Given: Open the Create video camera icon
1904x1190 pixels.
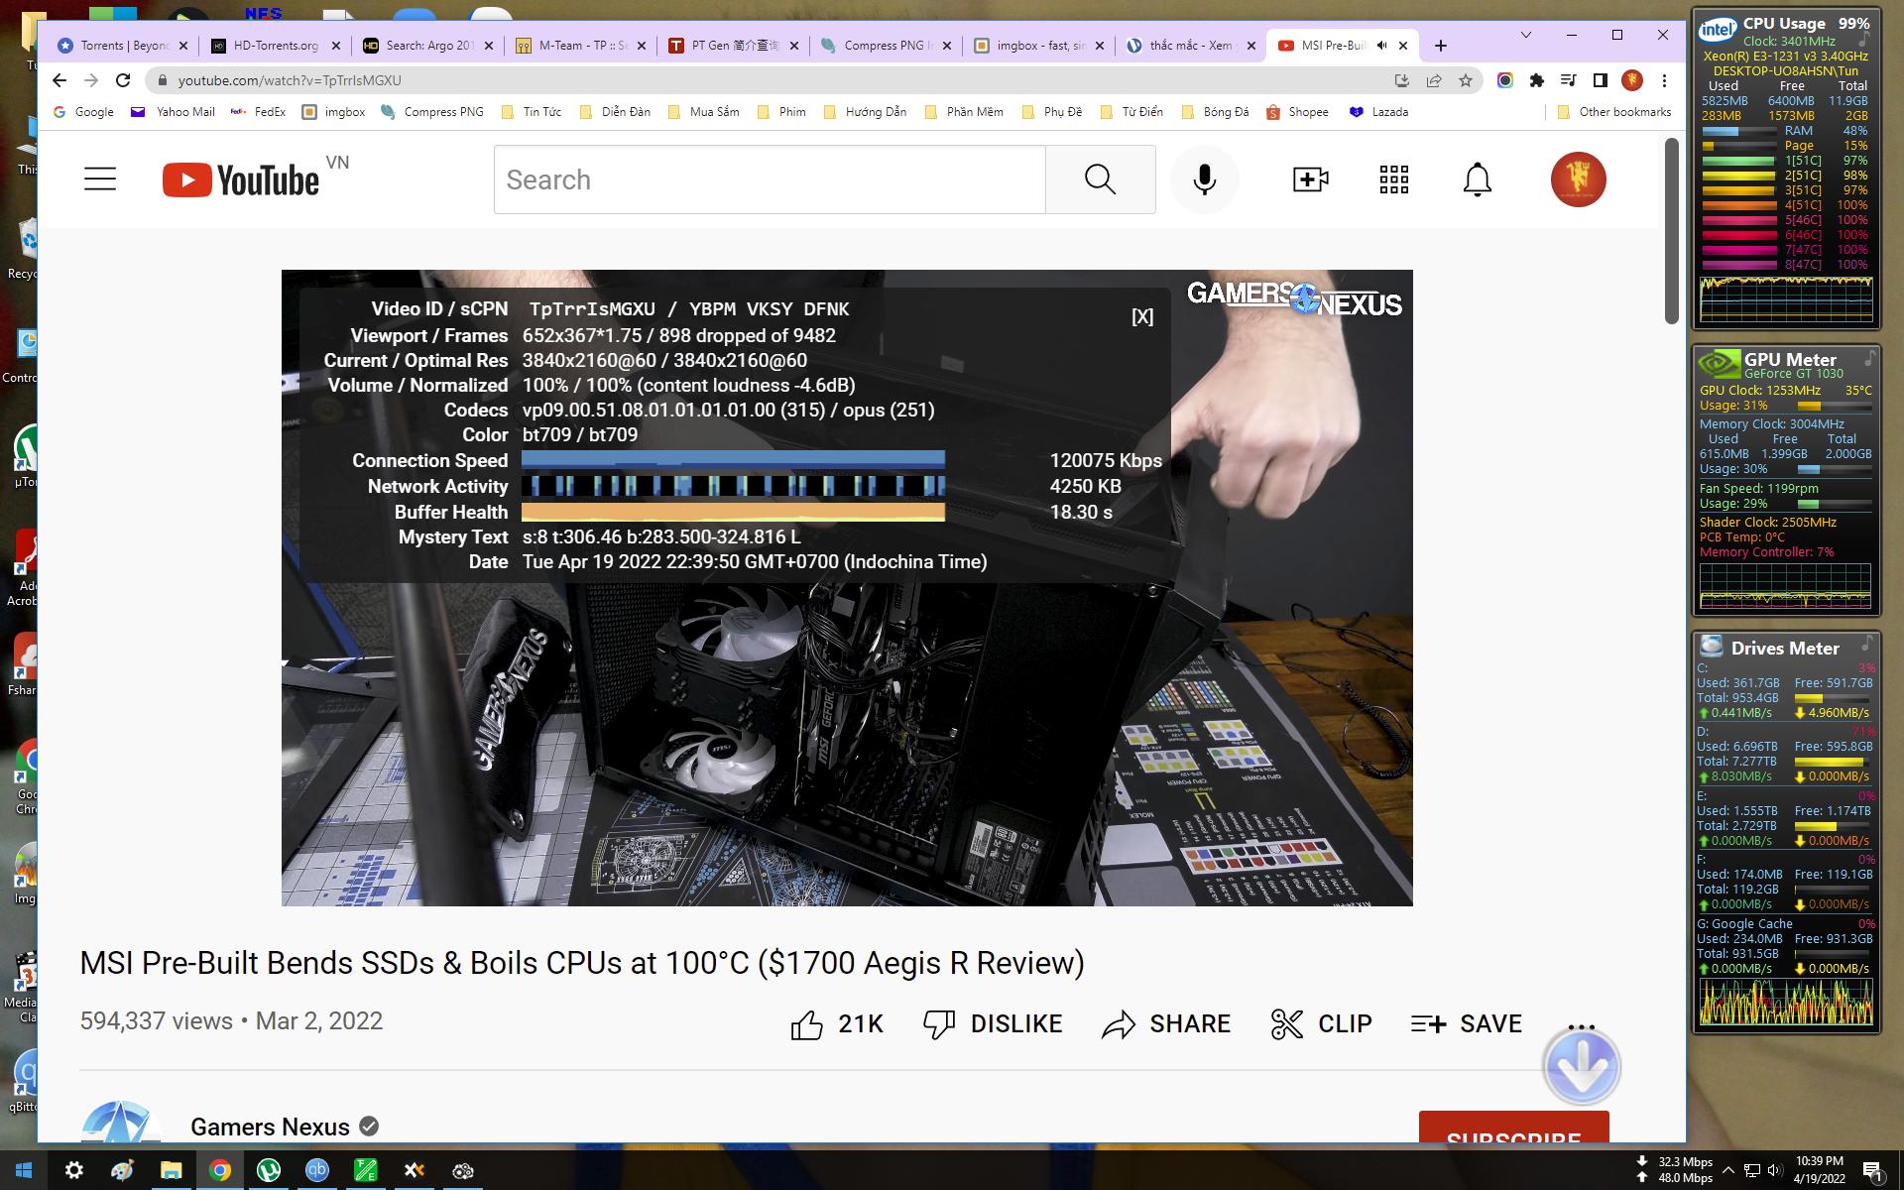Looking at the screenshot, I should 1311,179.
